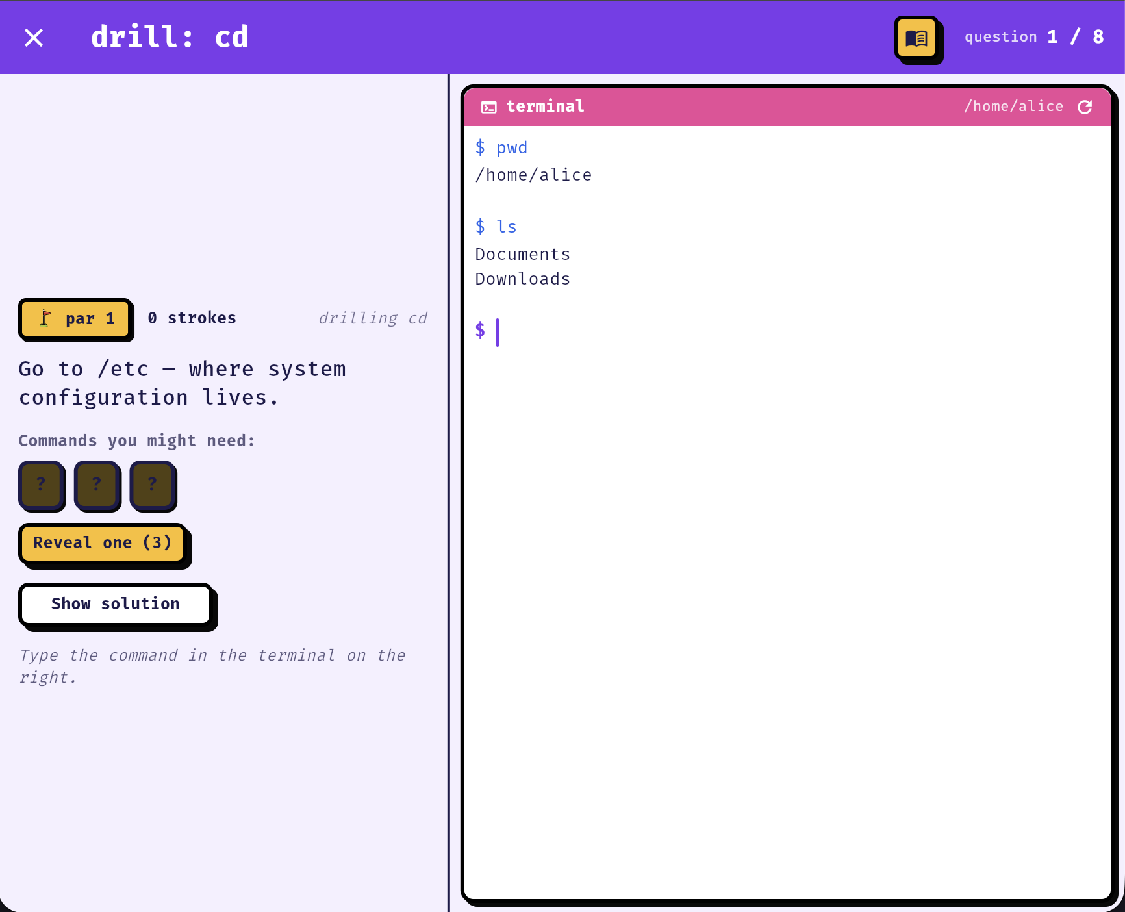1125x912 pixels.
Task: Reset the terminal with refresh icon
Action: click(x=1085, y=107)
